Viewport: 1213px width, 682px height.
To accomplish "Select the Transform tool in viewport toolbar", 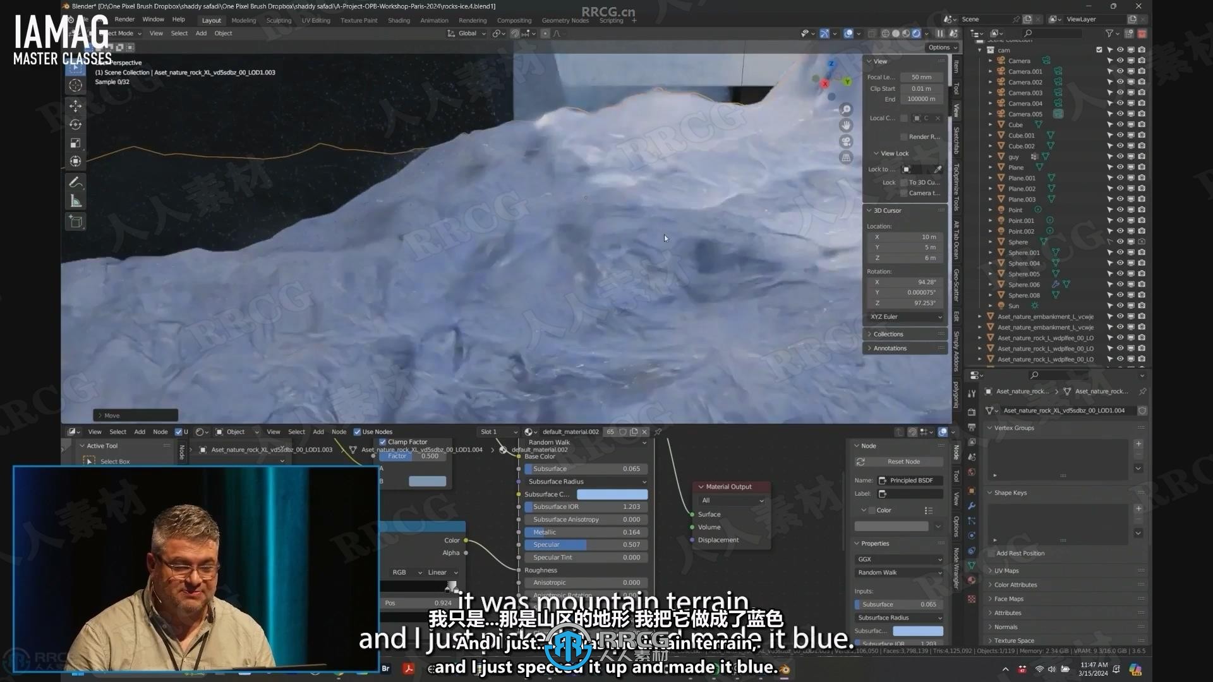I will click(76, 161).
